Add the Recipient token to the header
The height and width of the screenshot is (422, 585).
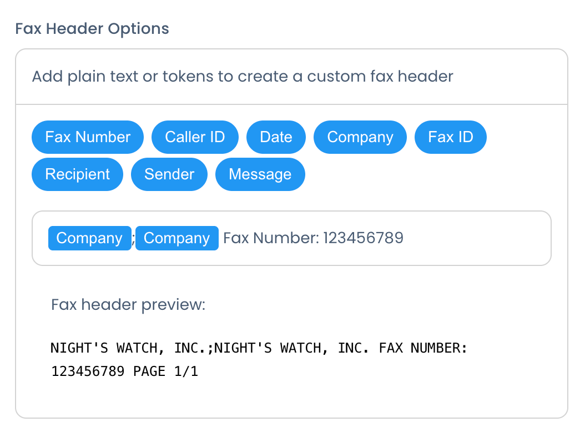(77, 174)
